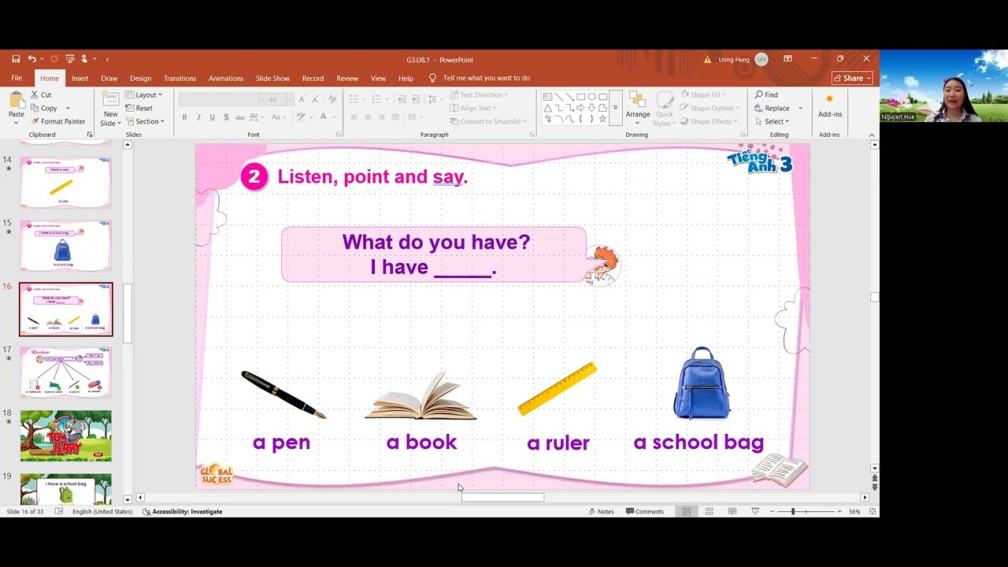The width and height of the screenshot is (1008, 567).
Task: Select the Text Box shape in gallery
Action: click(x=548, y=97)
